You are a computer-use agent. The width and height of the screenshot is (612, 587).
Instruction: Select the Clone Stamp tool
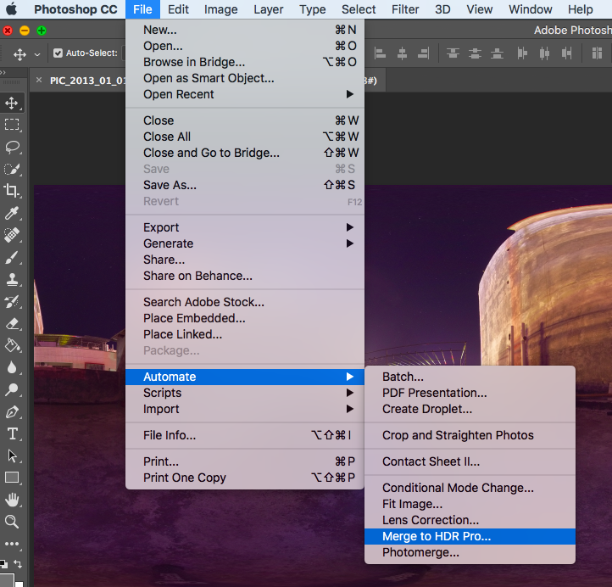click(x=12, y=279)
